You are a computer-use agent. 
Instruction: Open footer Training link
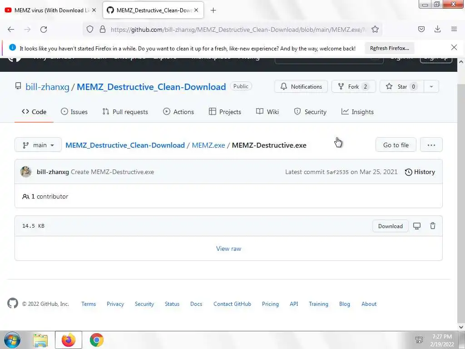318,304
